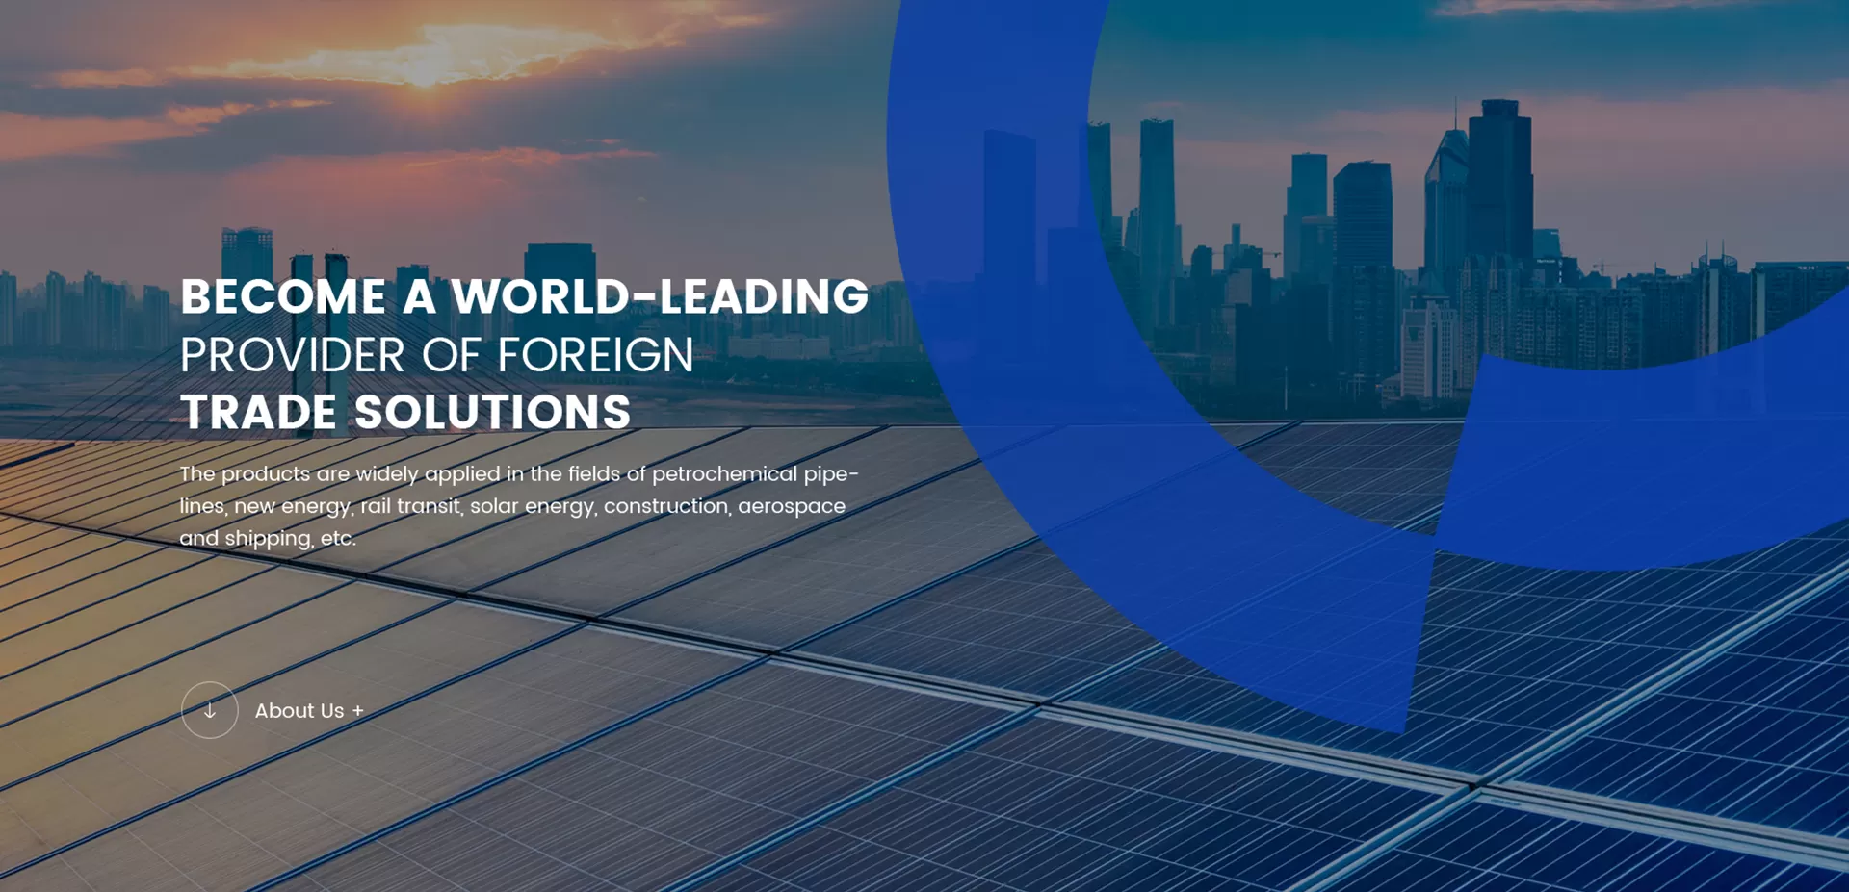
Task: Click the word "SOLUTIONS" in the headline
Action: [492, 413]
